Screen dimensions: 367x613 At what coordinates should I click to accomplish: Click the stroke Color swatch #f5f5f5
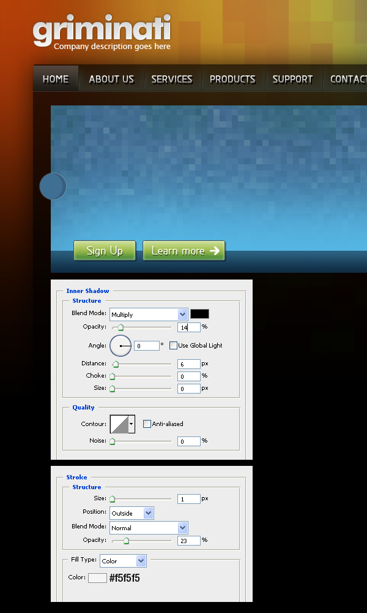(x=97, y=578)
